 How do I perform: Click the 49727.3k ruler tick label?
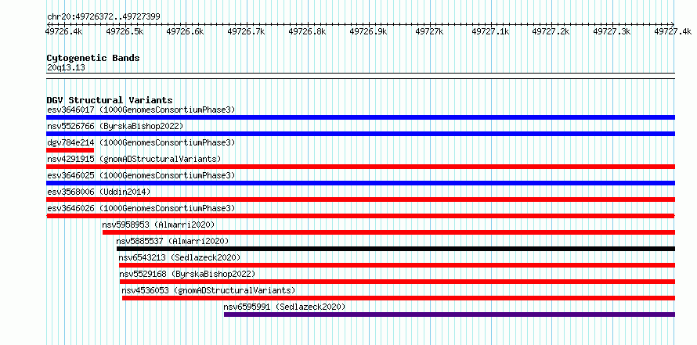click(x=612, y=31)
